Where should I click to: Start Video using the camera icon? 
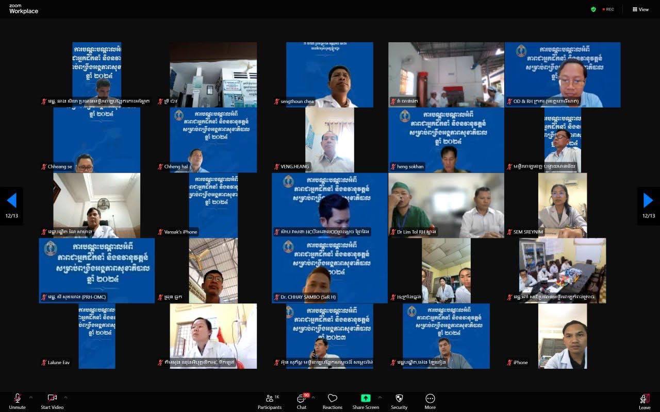(52, 398)
